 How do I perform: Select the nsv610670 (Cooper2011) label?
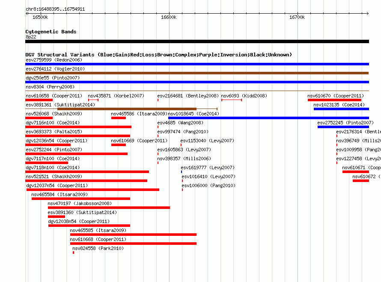tap(336, 96)
